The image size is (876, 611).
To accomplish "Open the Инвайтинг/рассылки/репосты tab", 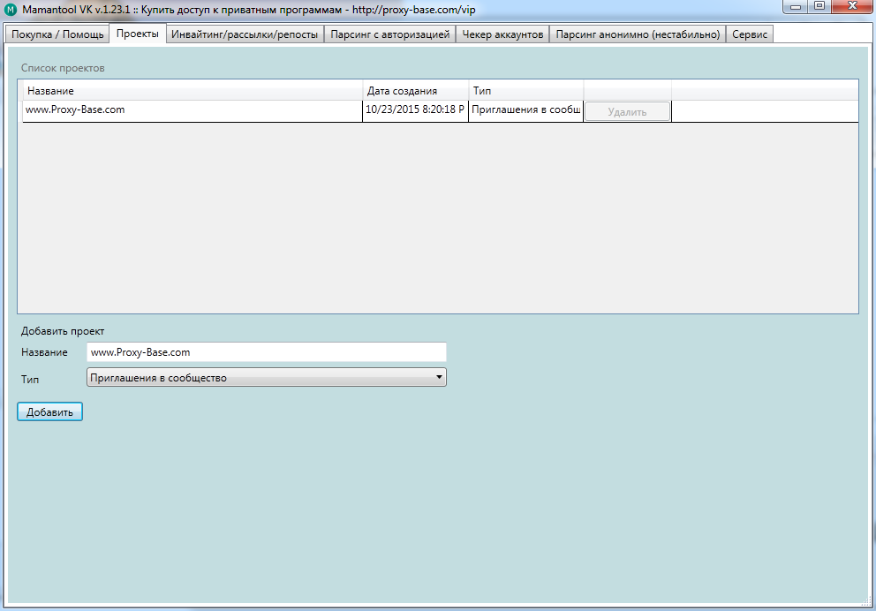I will tap(245, 34).
